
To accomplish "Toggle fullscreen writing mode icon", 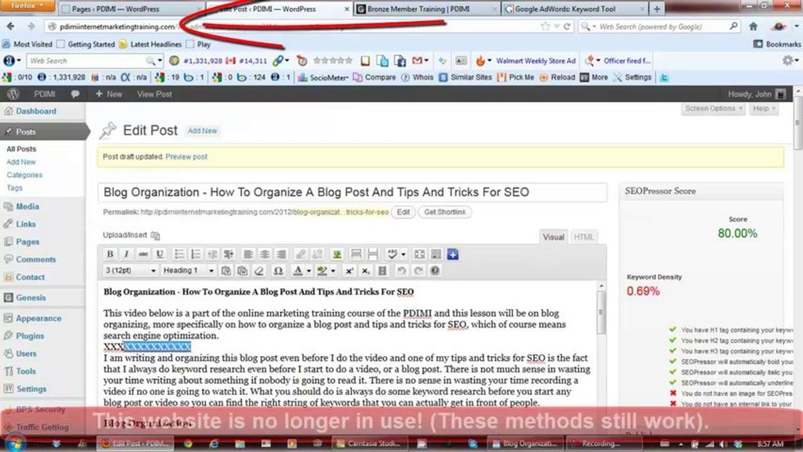I will (419, 254).
